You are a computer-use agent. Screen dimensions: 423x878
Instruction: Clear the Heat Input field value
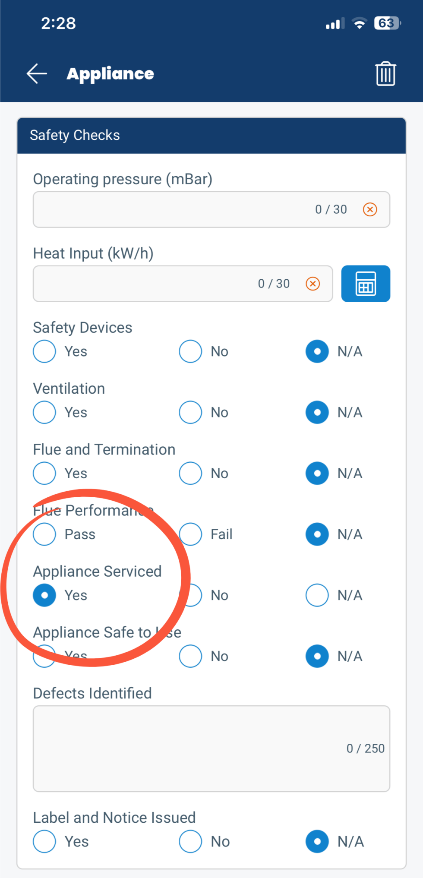click(313, 284)
